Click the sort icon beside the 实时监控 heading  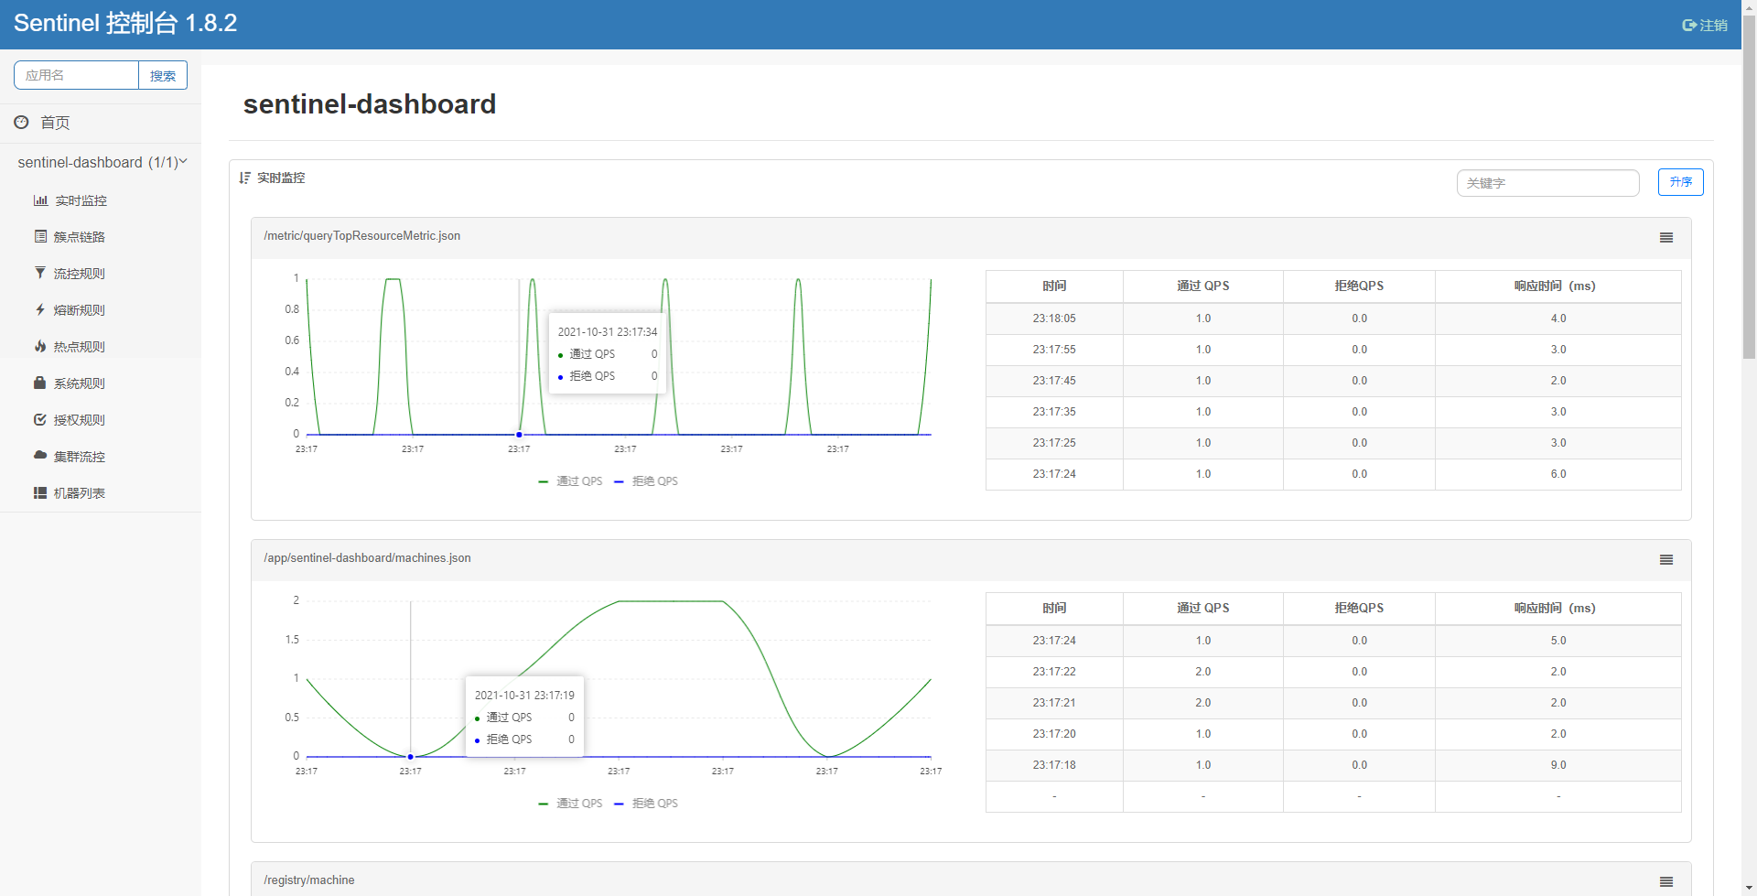coord(244,178)
